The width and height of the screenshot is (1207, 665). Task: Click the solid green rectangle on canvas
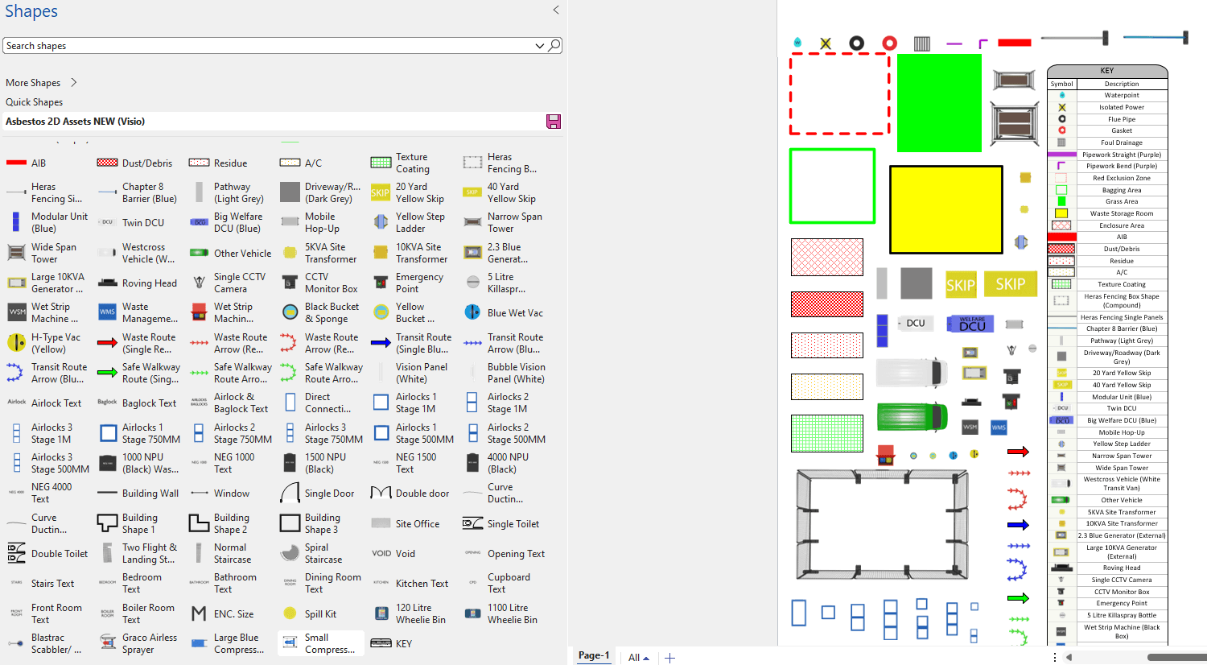point(939,103)
